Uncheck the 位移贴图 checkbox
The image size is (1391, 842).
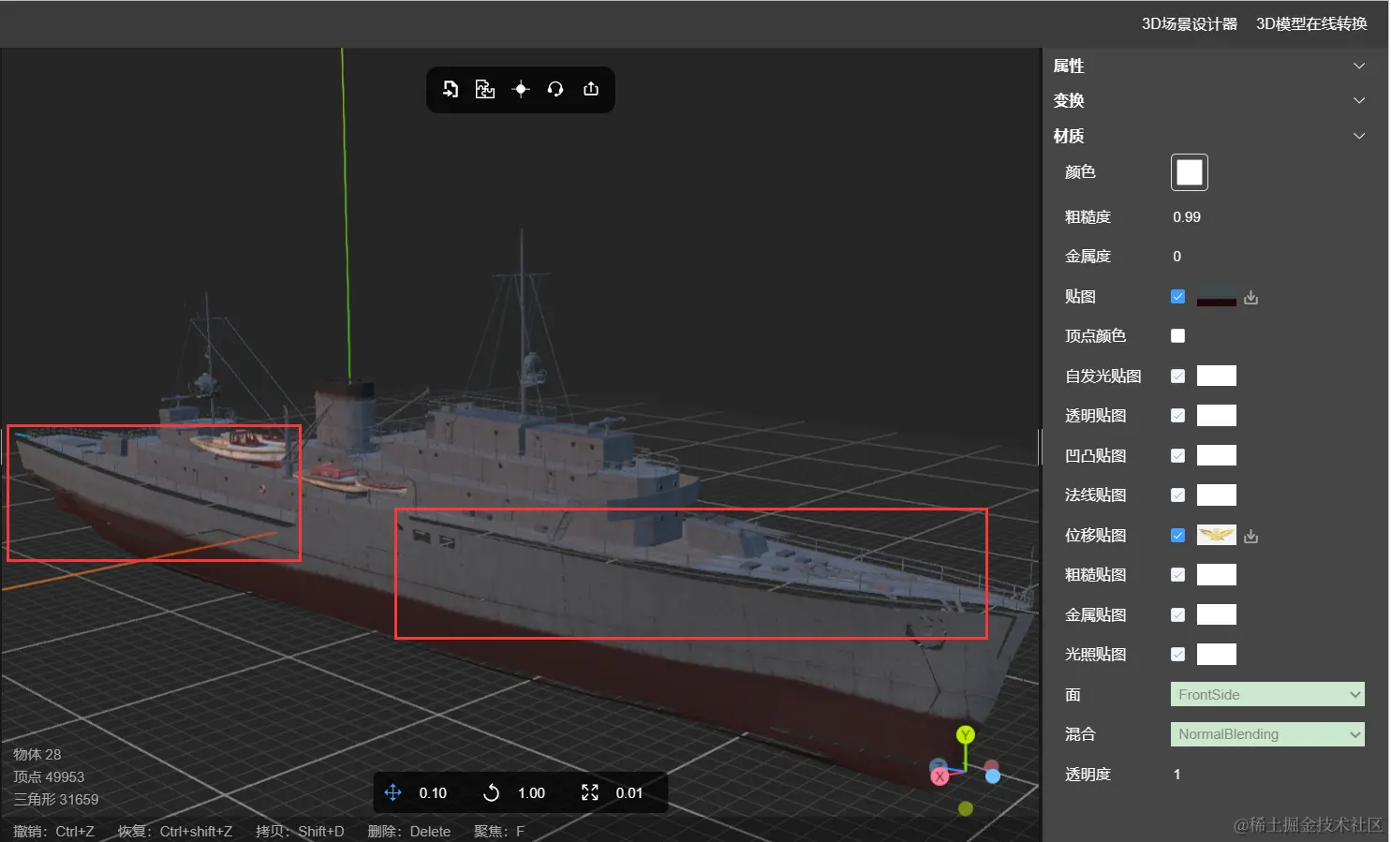[x=1177, y=536]
